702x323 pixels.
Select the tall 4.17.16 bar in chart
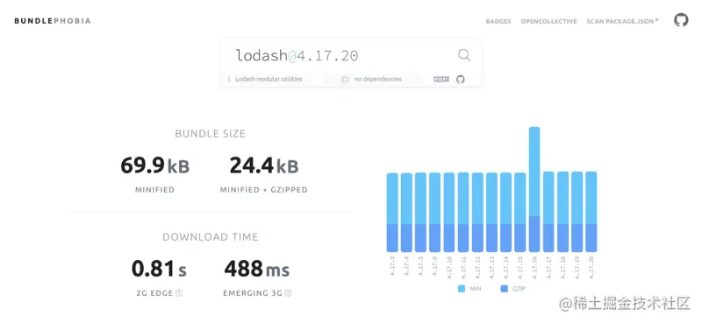[534, 190]
